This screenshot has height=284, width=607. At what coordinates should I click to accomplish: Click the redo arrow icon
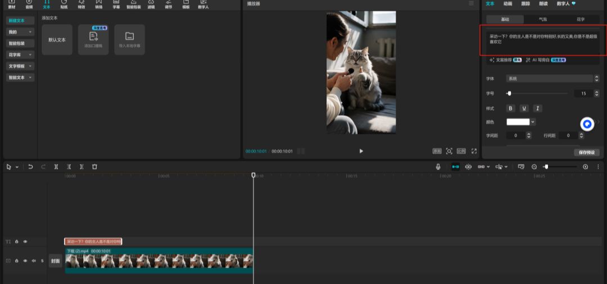coord(43,166)
